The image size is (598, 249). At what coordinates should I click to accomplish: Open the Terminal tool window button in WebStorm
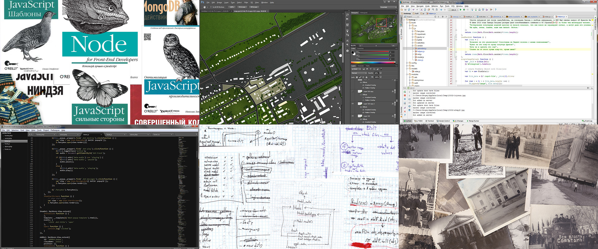430,121
